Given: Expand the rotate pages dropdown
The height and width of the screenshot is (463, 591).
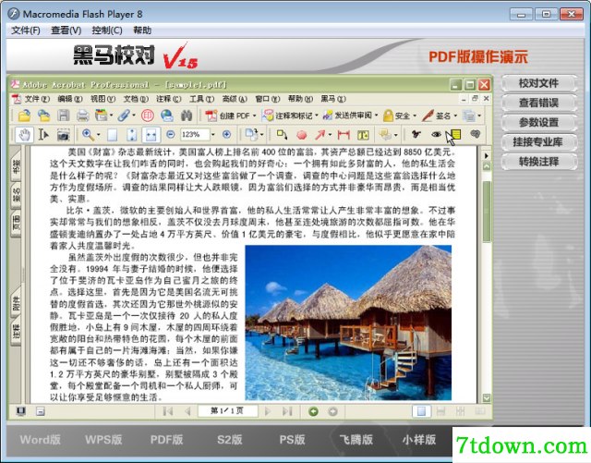Looking at the screenshot, I should [x=261, y=135].
